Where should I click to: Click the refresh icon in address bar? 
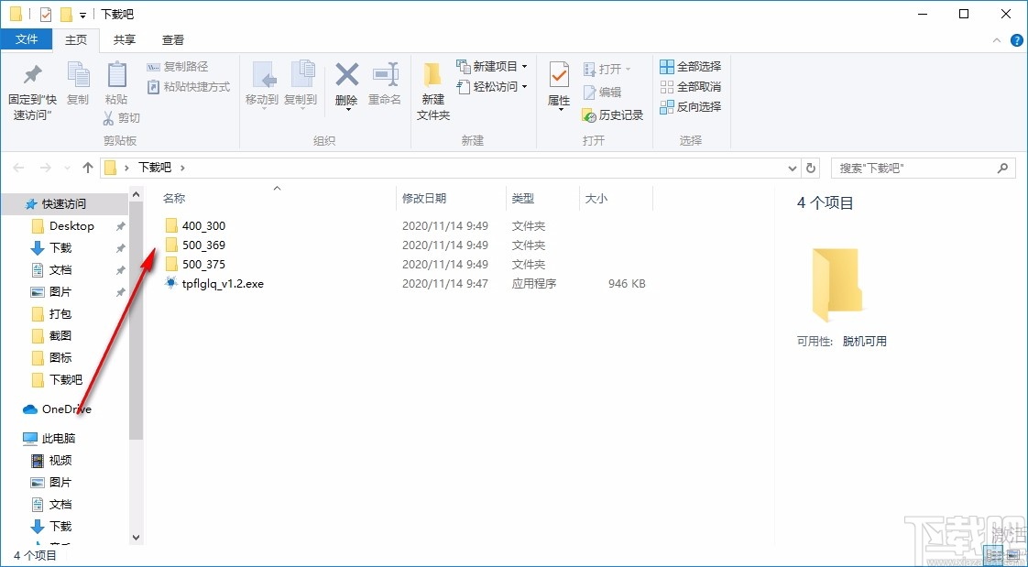(x=812, y=168)
